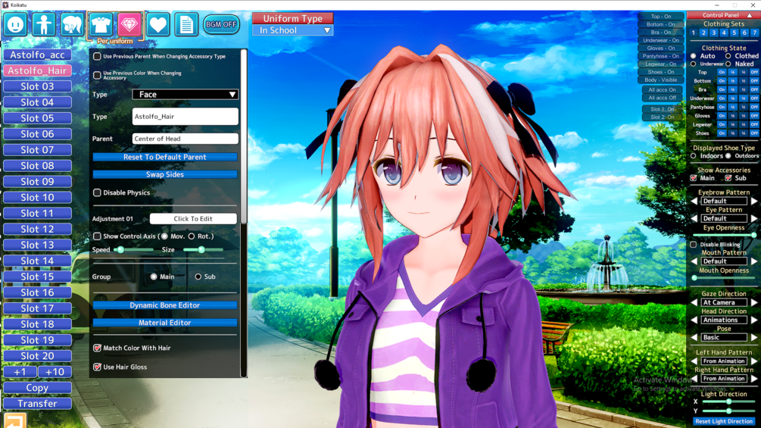Screen dimensions: 761x428
Task: Select Clothed clothing state radio
Action: tap(728, 56)
